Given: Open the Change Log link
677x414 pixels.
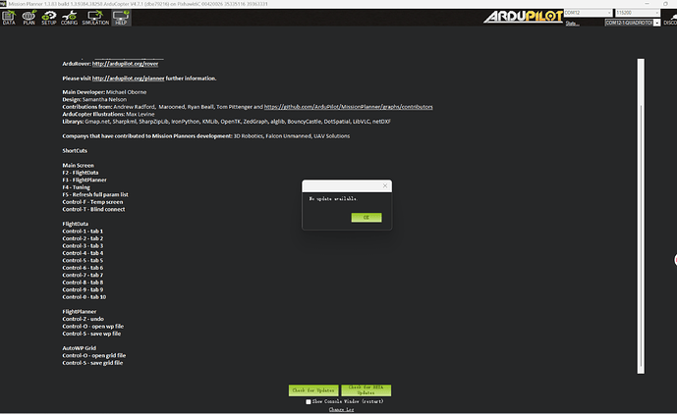Looking at the screenshot, I should click(x=341, y=409).
